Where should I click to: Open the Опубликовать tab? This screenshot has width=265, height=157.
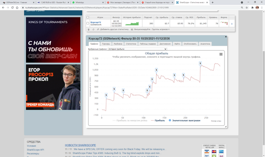[190, 44]
